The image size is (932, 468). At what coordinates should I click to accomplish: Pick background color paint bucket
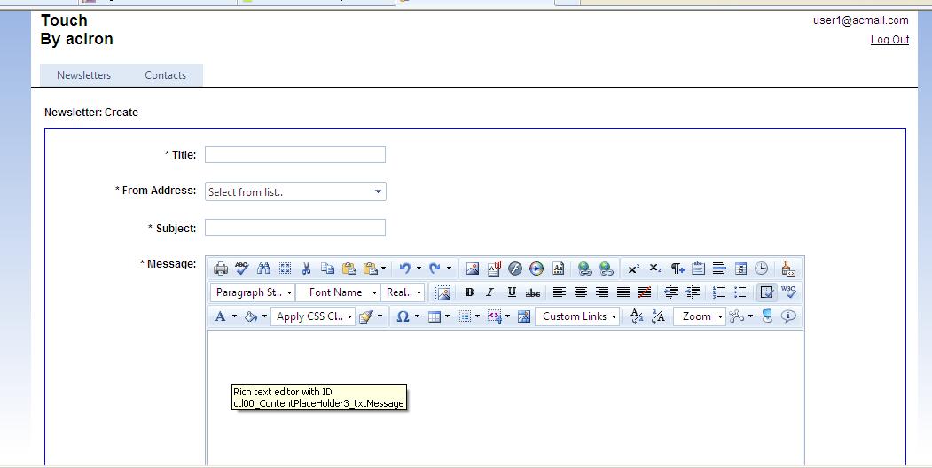251,316
